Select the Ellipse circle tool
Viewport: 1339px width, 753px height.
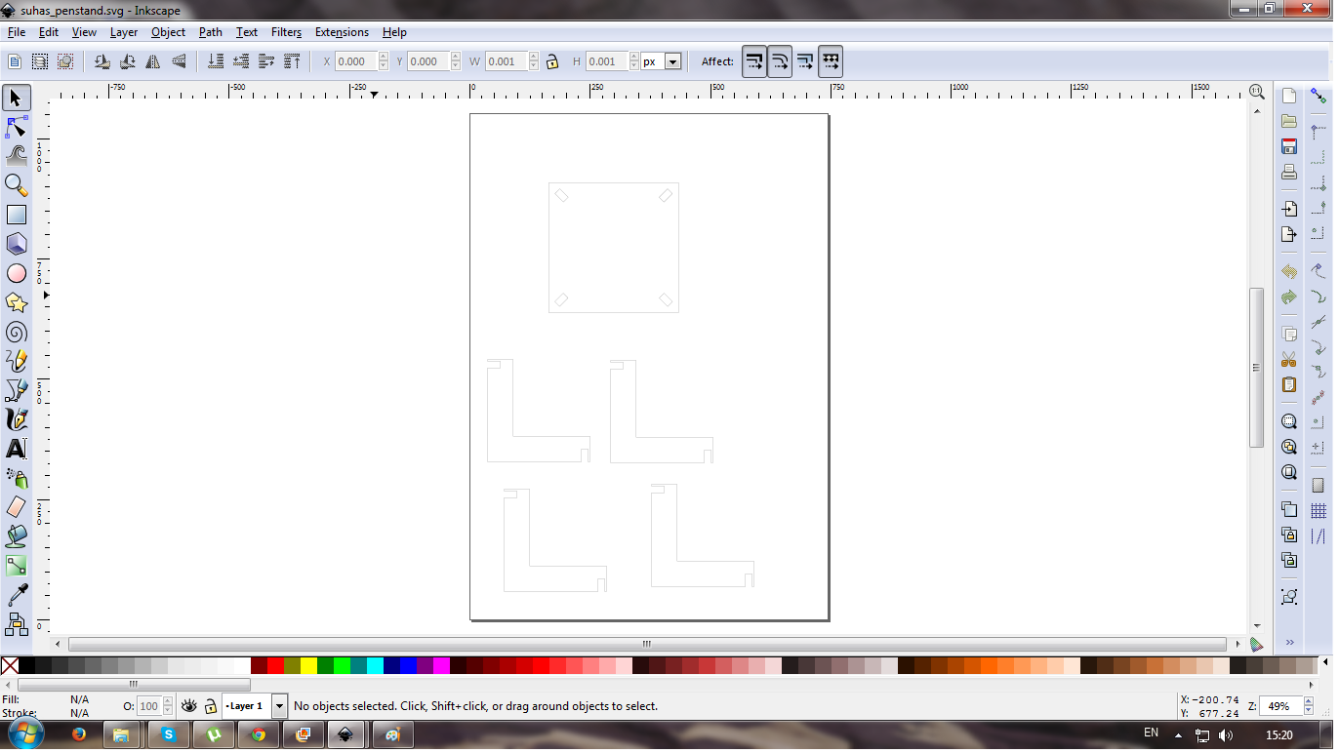tap(16, 273)
